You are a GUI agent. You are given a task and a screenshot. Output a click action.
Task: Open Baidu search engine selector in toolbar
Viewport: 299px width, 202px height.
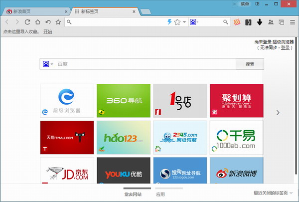[194, 22]
